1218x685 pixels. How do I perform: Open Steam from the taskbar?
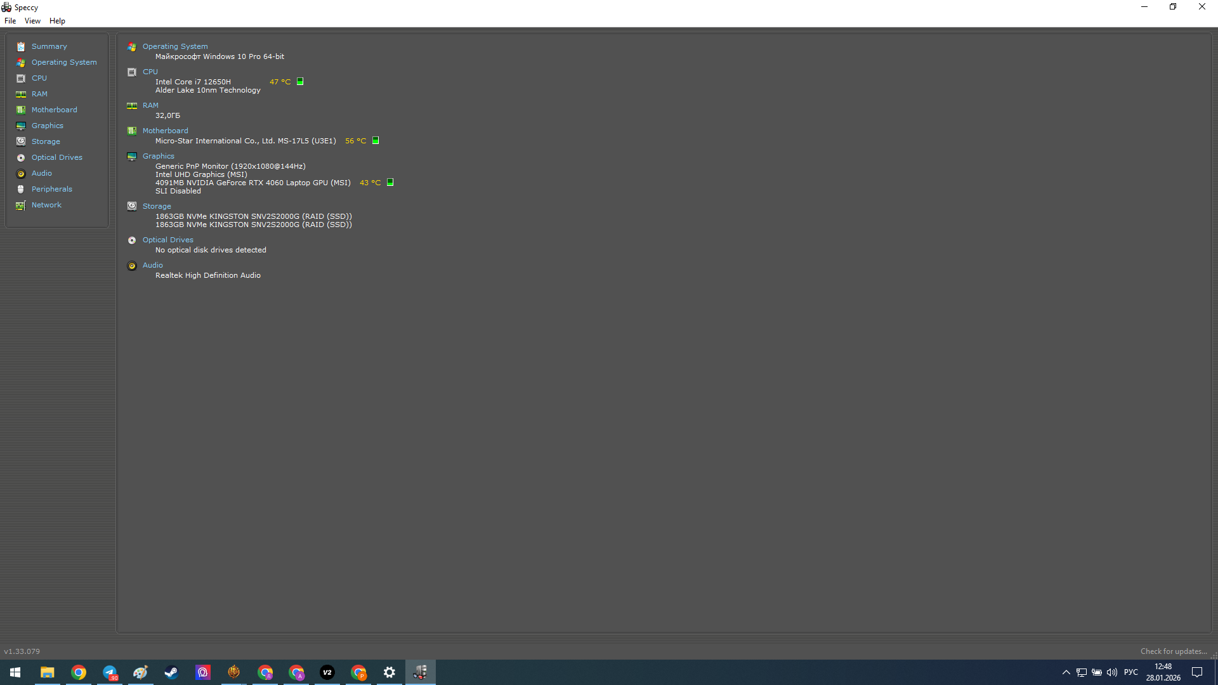click(171, 672)
